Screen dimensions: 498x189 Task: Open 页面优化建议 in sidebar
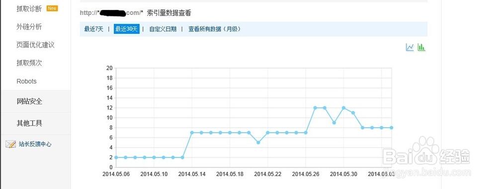coord(36,45)
